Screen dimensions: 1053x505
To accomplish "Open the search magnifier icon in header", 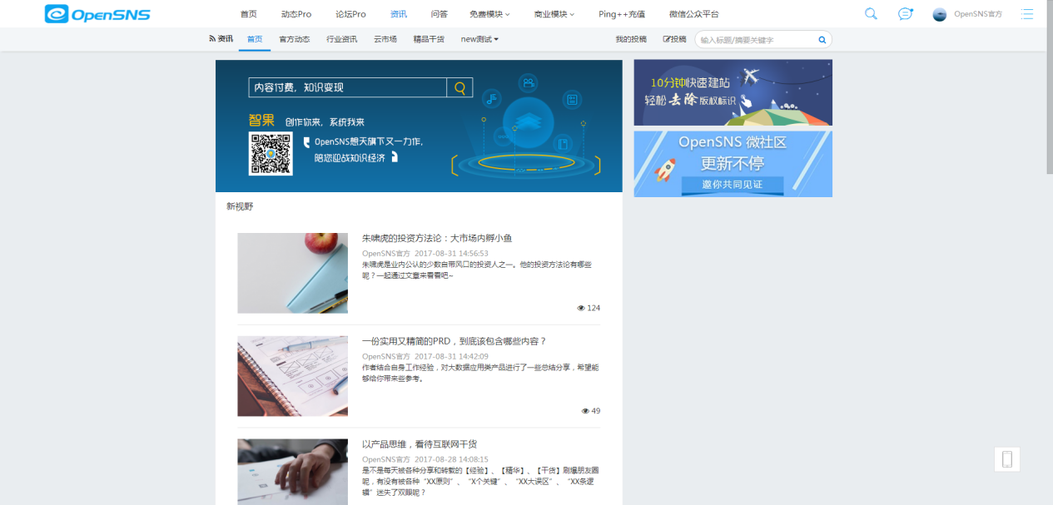I will pos(871,13).
